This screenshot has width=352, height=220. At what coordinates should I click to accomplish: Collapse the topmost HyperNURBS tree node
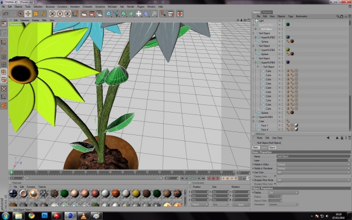253,25
